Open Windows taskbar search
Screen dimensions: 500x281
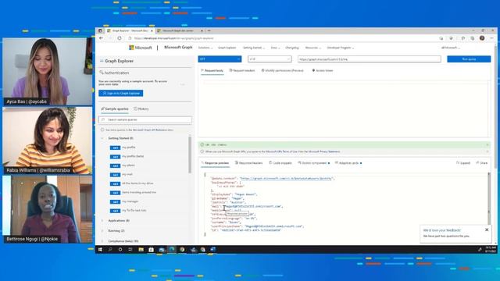(110, 250)
